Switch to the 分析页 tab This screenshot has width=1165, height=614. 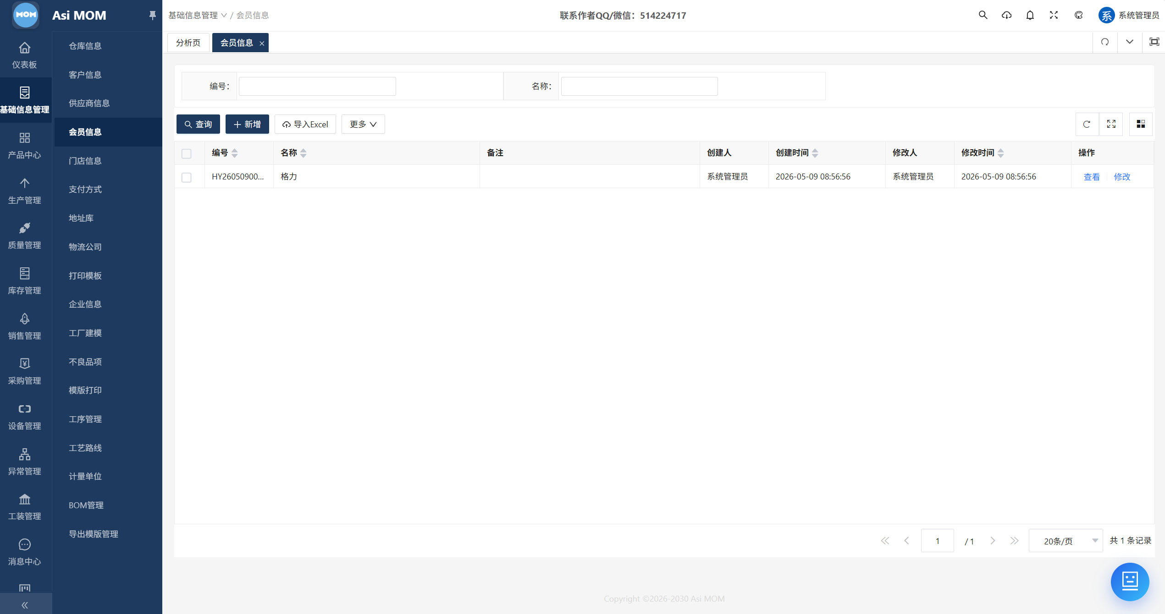pos(188,43)
